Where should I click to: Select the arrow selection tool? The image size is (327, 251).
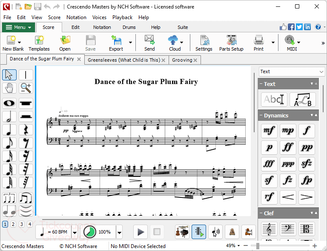tap(9, 75)
